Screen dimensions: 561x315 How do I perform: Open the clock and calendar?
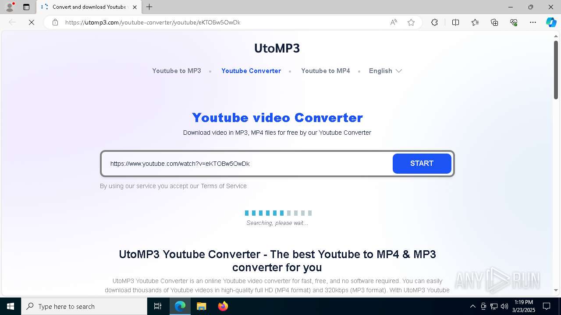(523, 306)
